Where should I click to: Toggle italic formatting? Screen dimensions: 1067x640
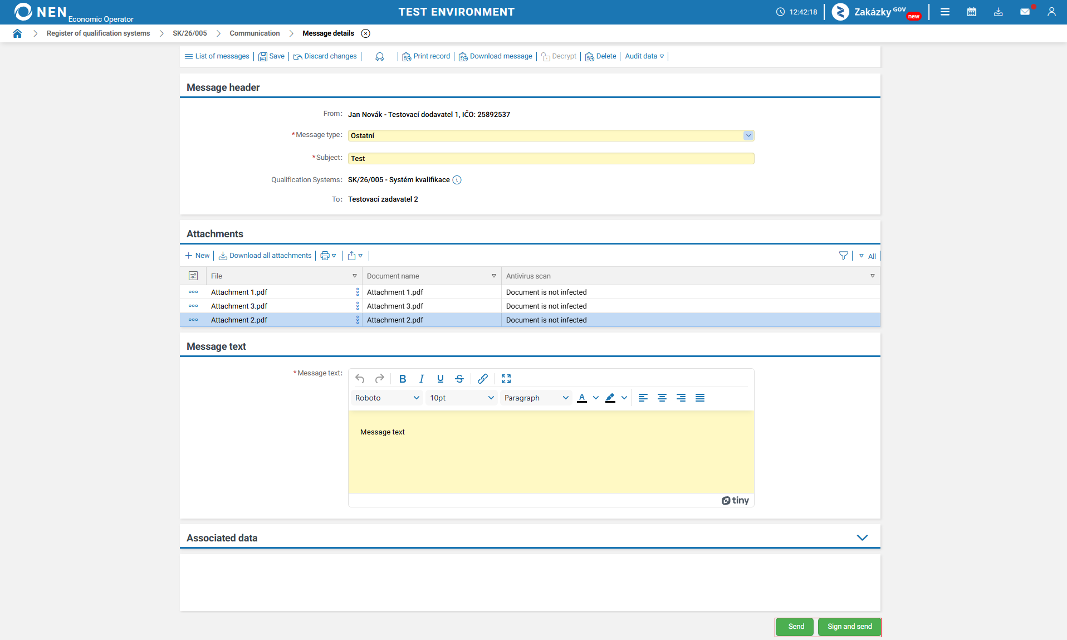[x=422, y=379]
